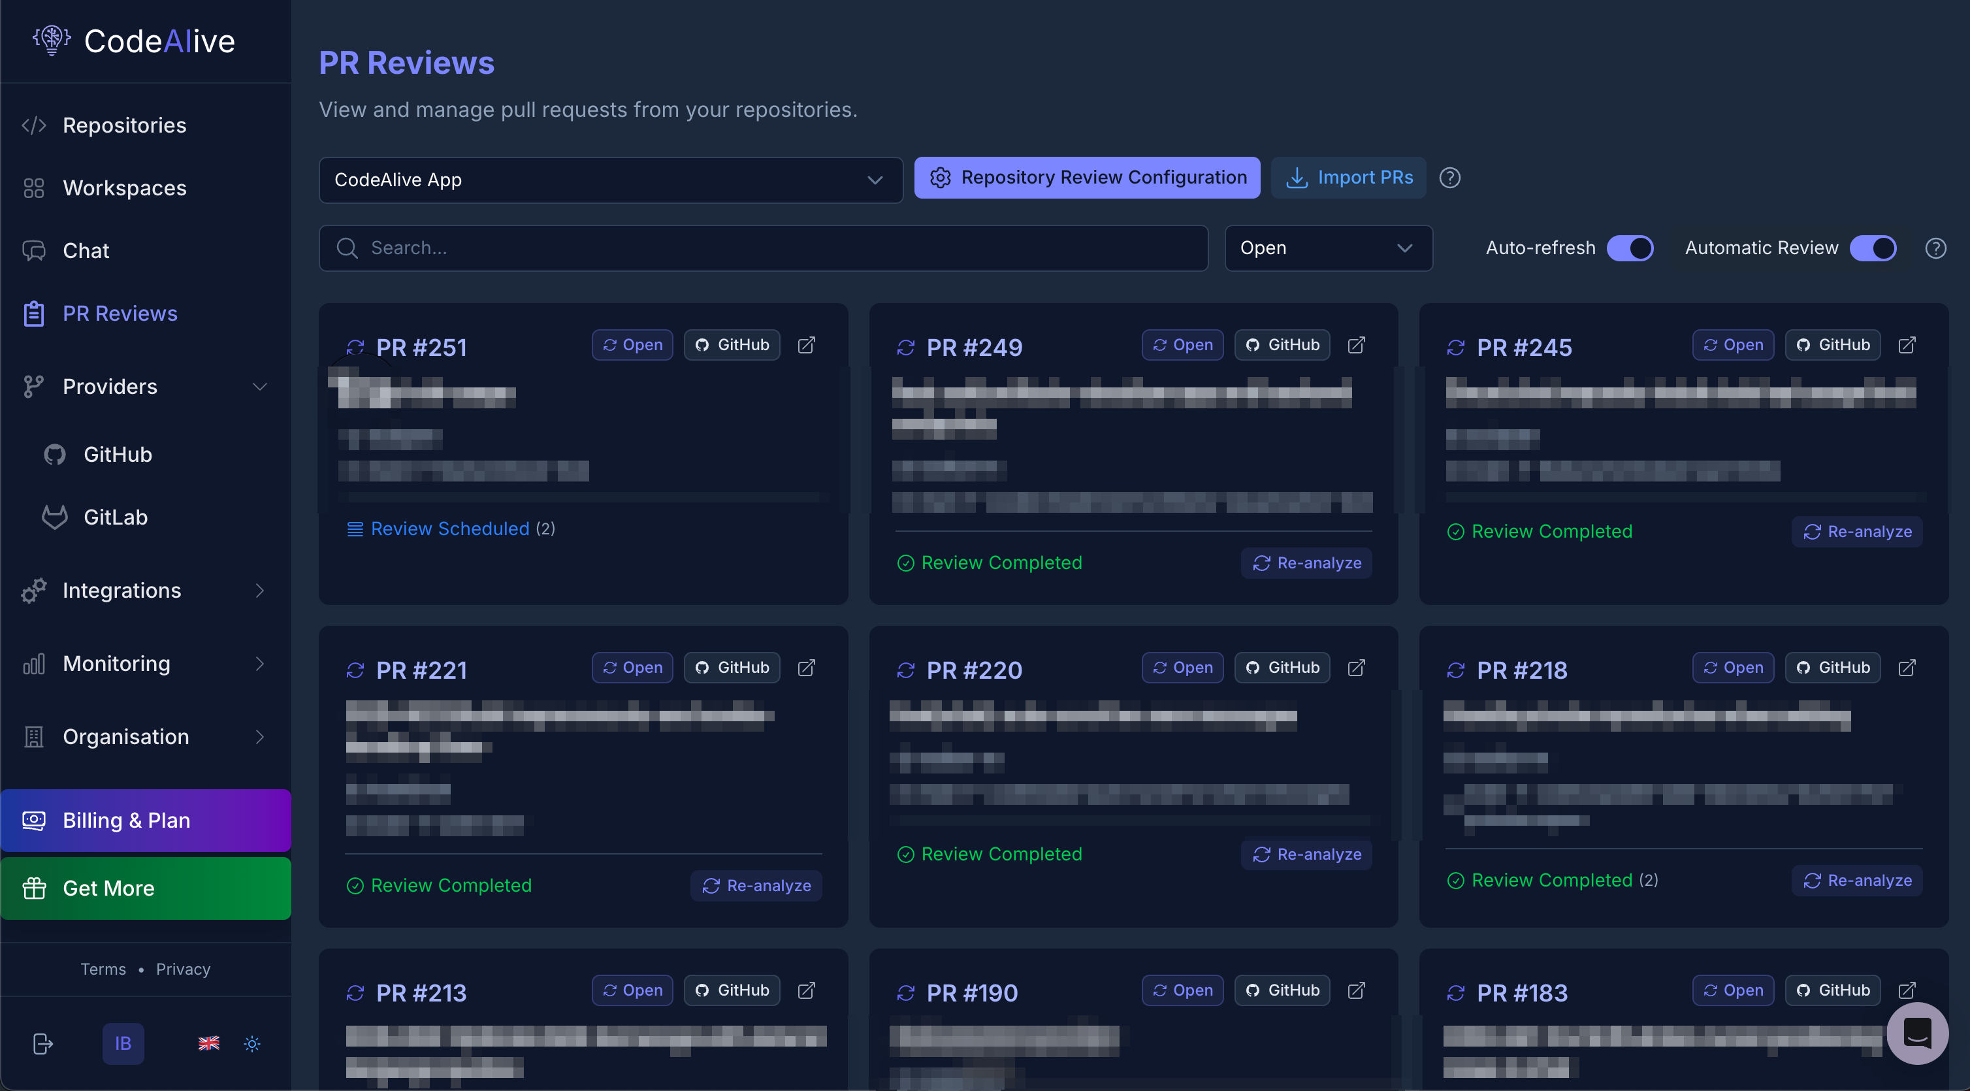Screen dimensions: 1970x1091
Task: Log out using the exit icon bottom left
Action: (43, 1043)
